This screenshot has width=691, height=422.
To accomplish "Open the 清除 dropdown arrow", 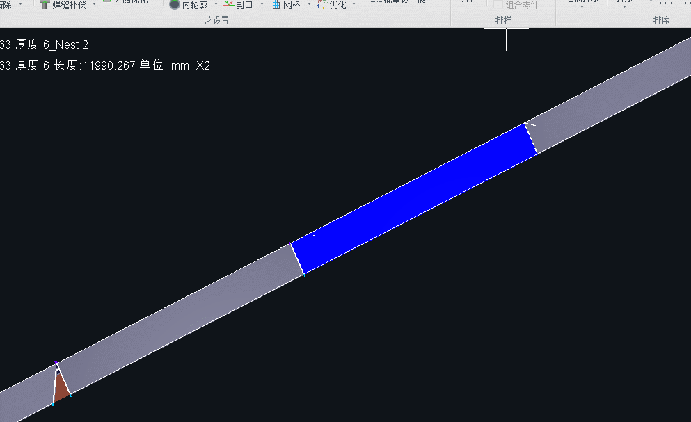I will coord(19,4).
